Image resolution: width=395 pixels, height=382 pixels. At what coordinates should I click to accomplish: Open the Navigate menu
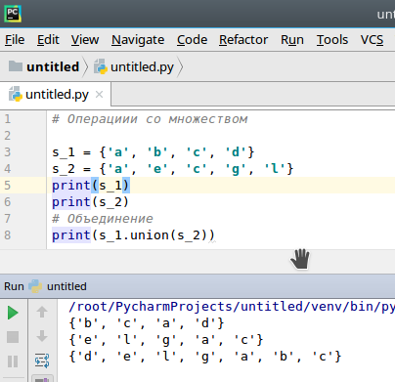click(138, 40)
